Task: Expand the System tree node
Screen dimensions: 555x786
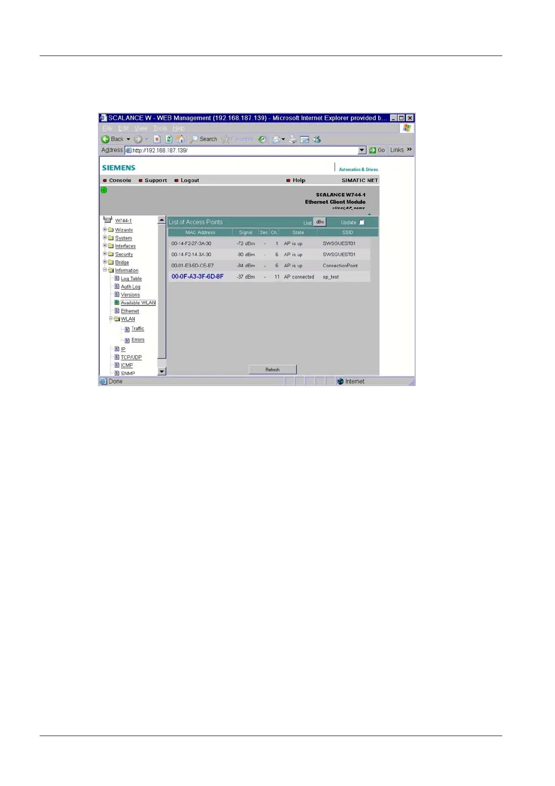Action: [x=105, y=238]
